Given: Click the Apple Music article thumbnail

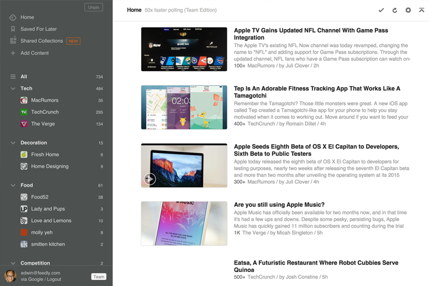Looking at the screenshot, I should 184,224.
